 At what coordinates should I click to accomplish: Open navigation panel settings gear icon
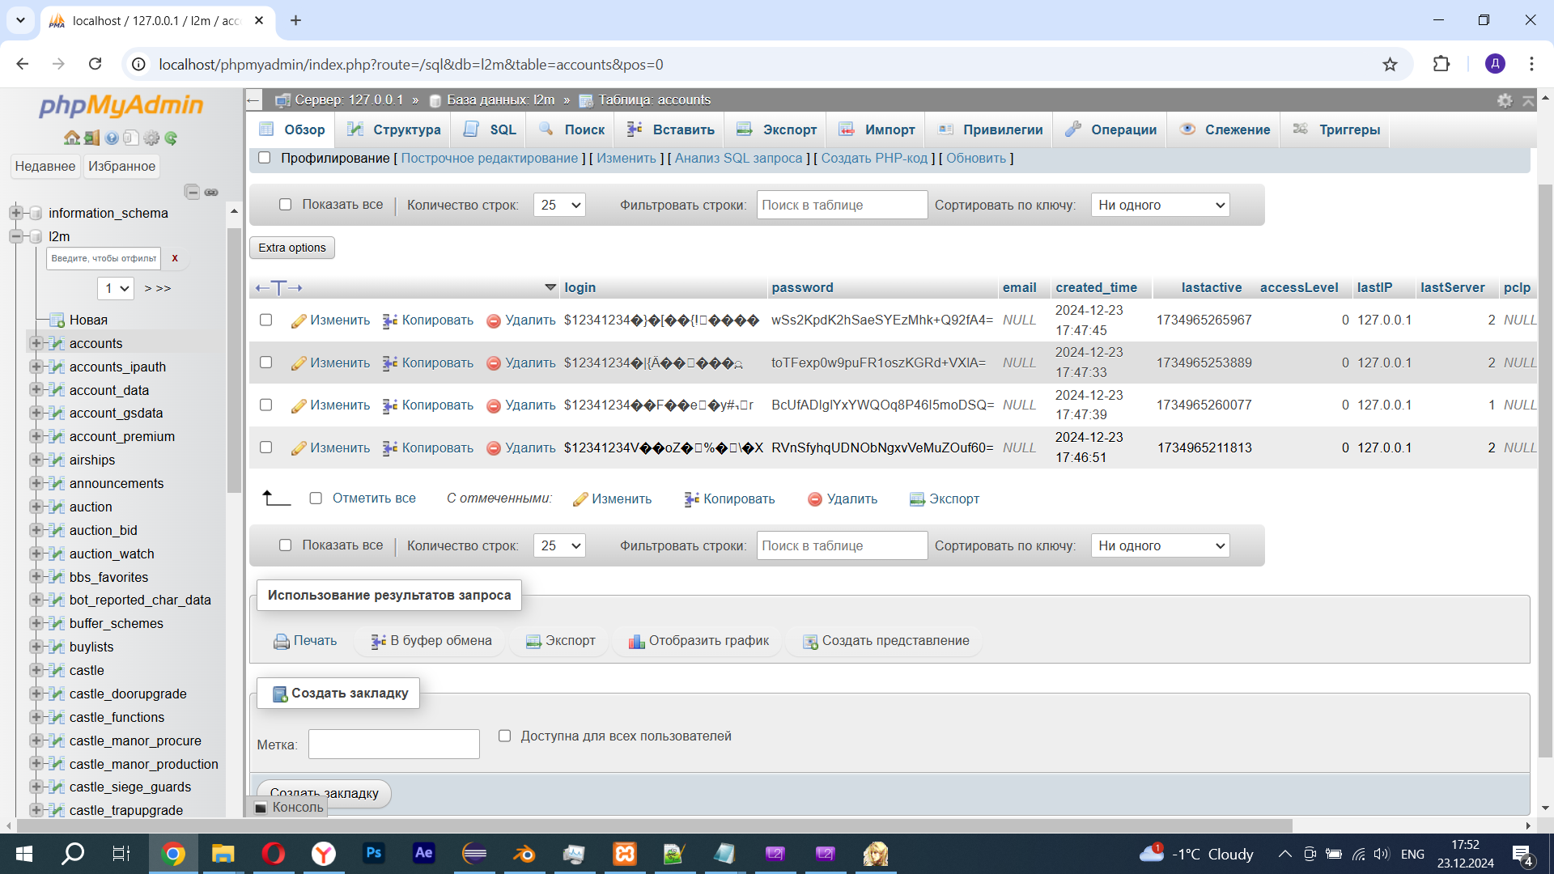151,138
